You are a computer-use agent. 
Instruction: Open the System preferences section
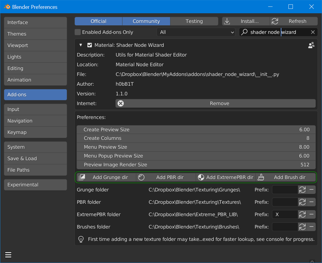click(x=35, y=147)
